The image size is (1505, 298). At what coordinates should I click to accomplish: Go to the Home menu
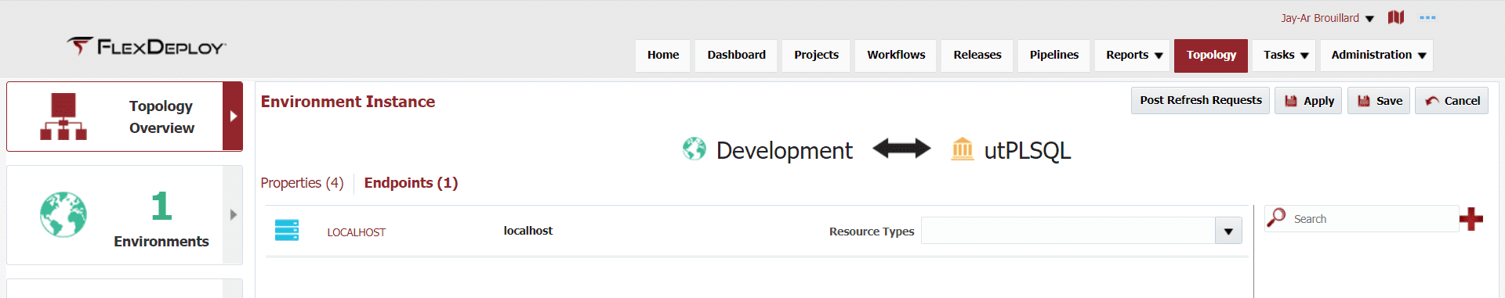663,56
